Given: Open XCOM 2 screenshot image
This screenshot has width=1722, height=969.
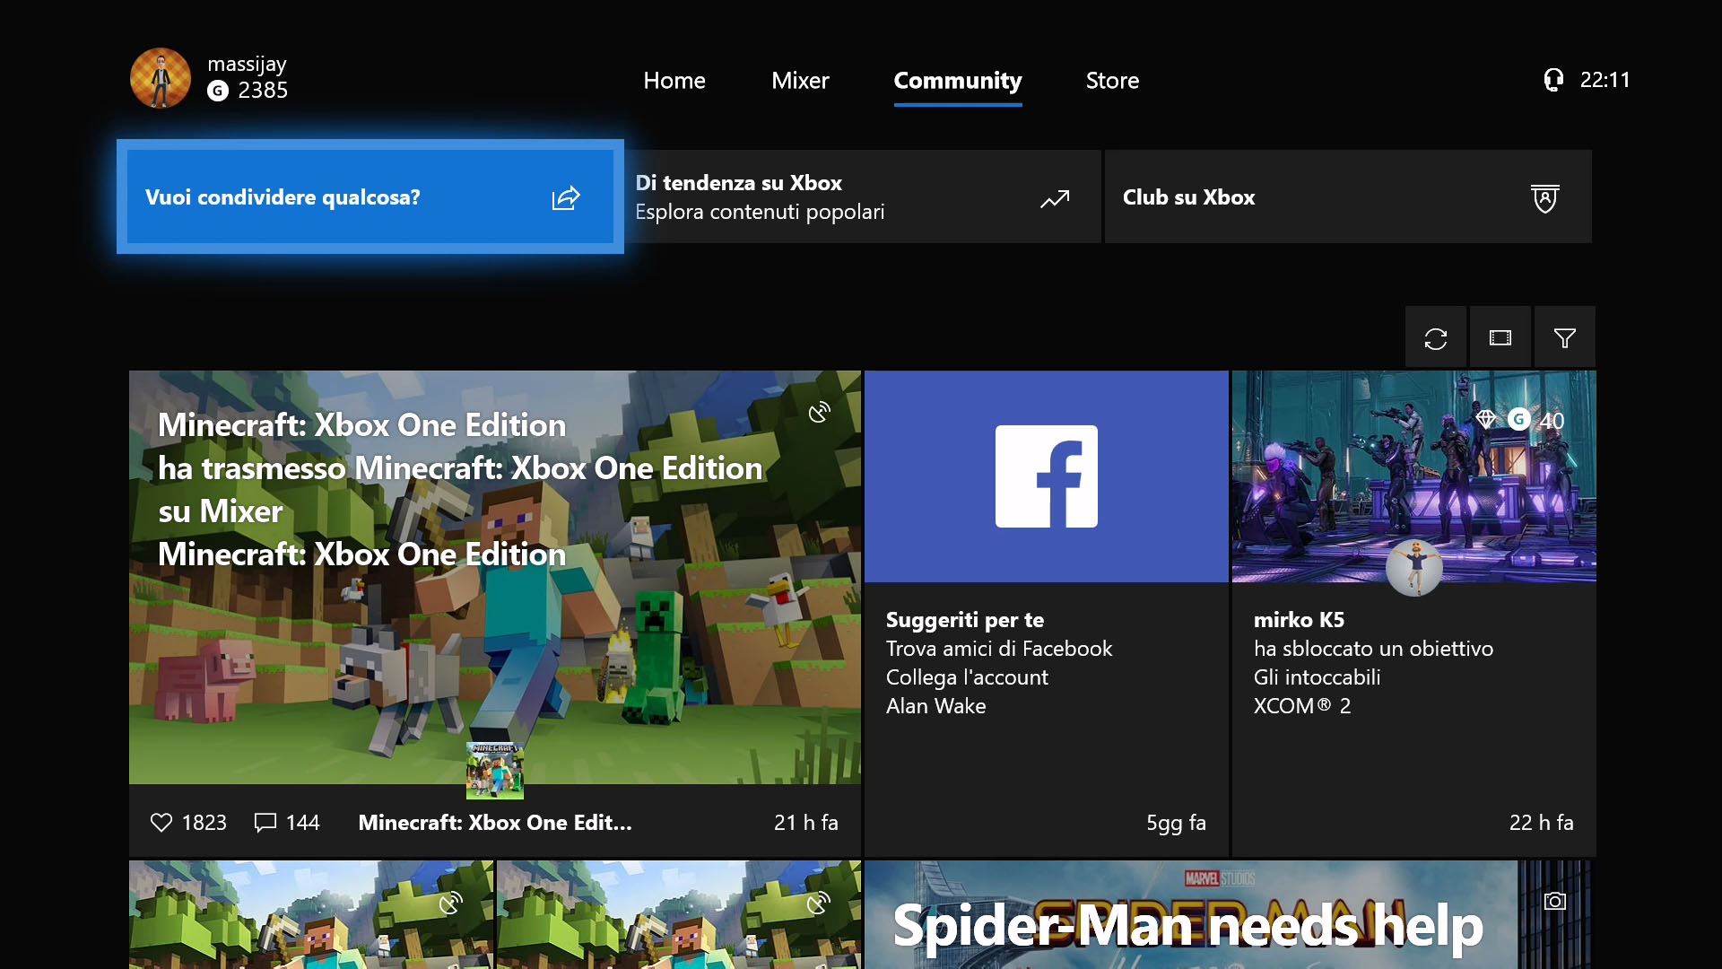Looking at the screenshot, I should coord(1414,476).
